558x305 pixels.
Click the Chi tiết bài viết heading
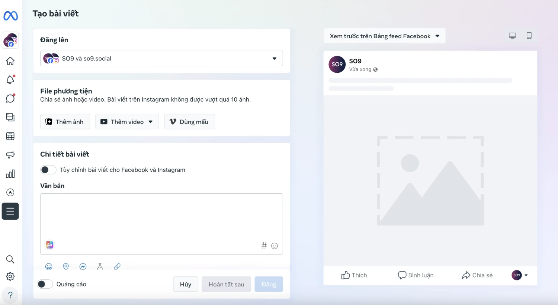(x=65, y=154)
